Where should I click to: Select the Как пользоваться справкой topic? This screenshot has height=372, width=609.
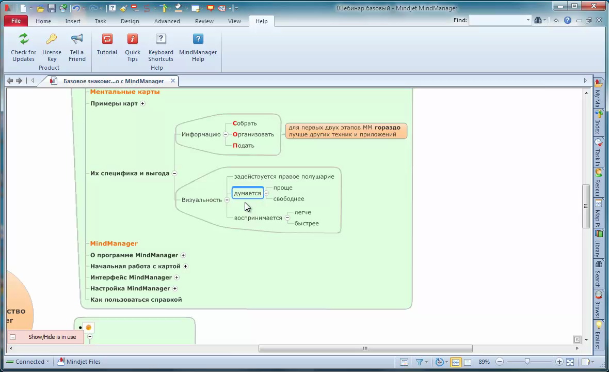pyautogui.click(x=136, y=300)
